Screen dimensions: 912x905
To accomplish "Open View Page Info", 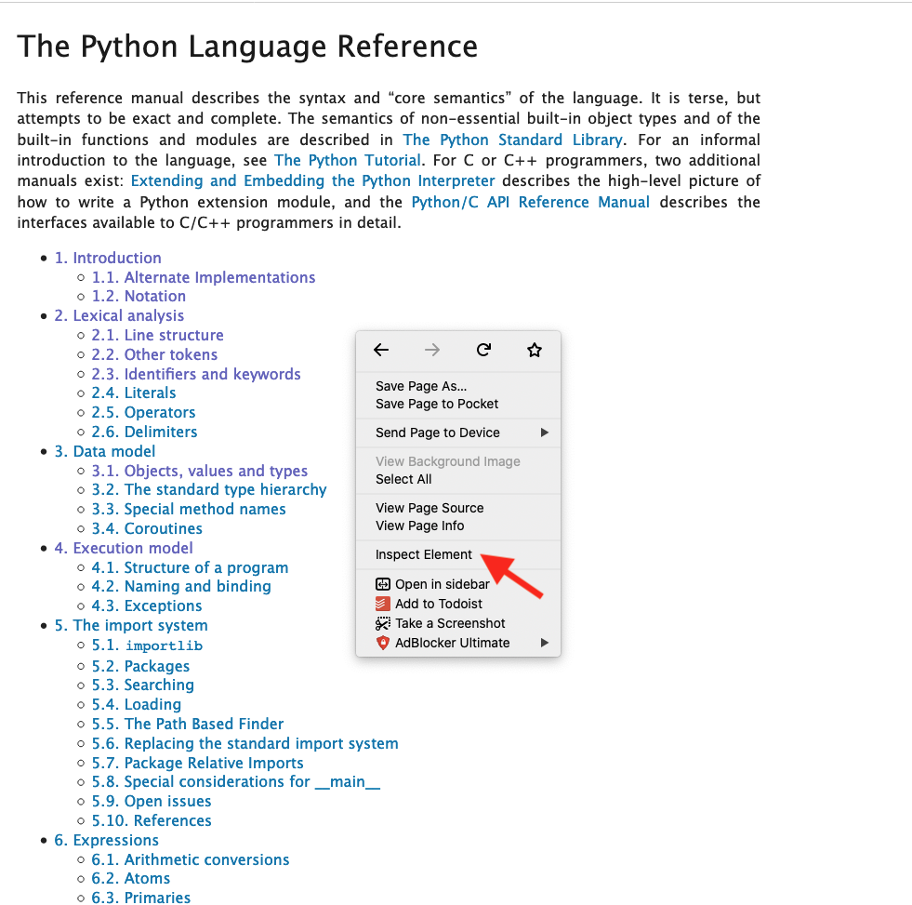I will (420, 526).
